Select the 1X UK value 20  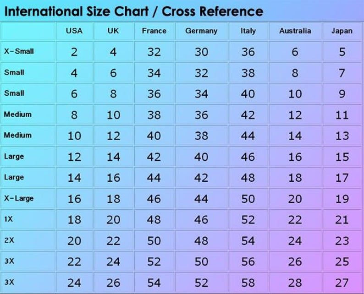click(x=113, y=220)
